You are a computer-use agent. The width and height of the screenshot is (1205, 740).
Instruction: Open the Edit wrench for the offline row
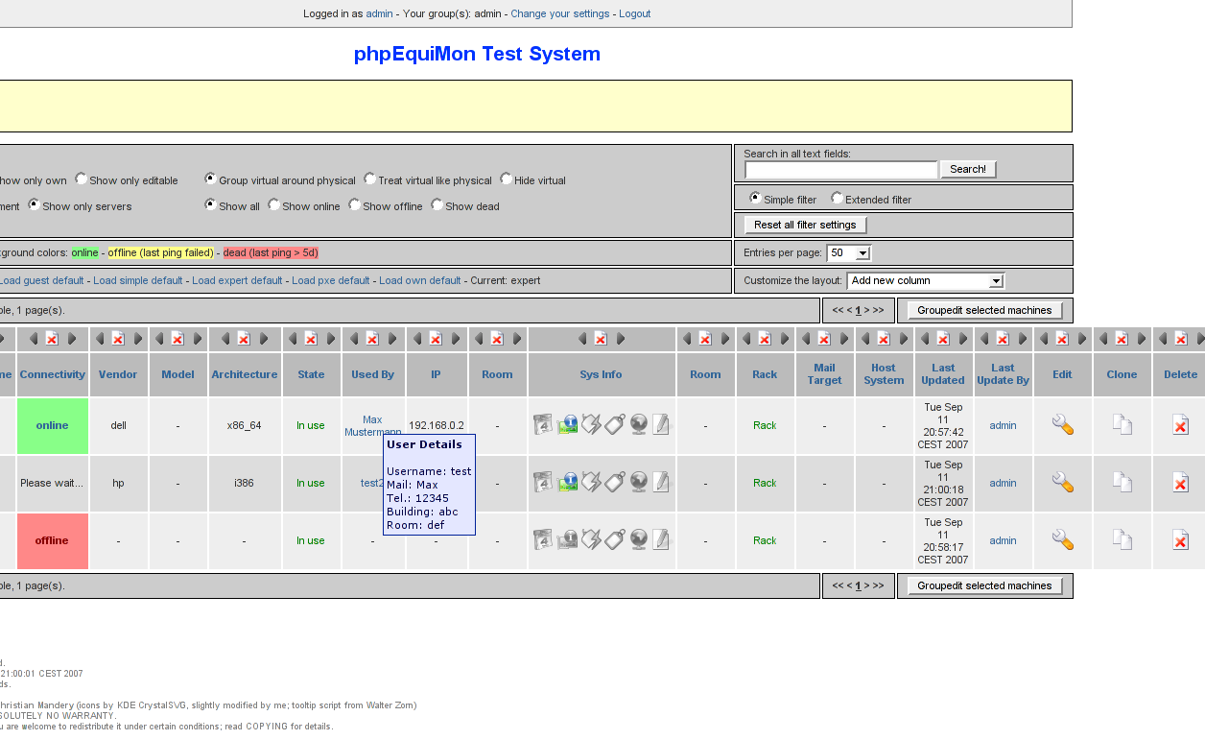(x=1062, y=540)
